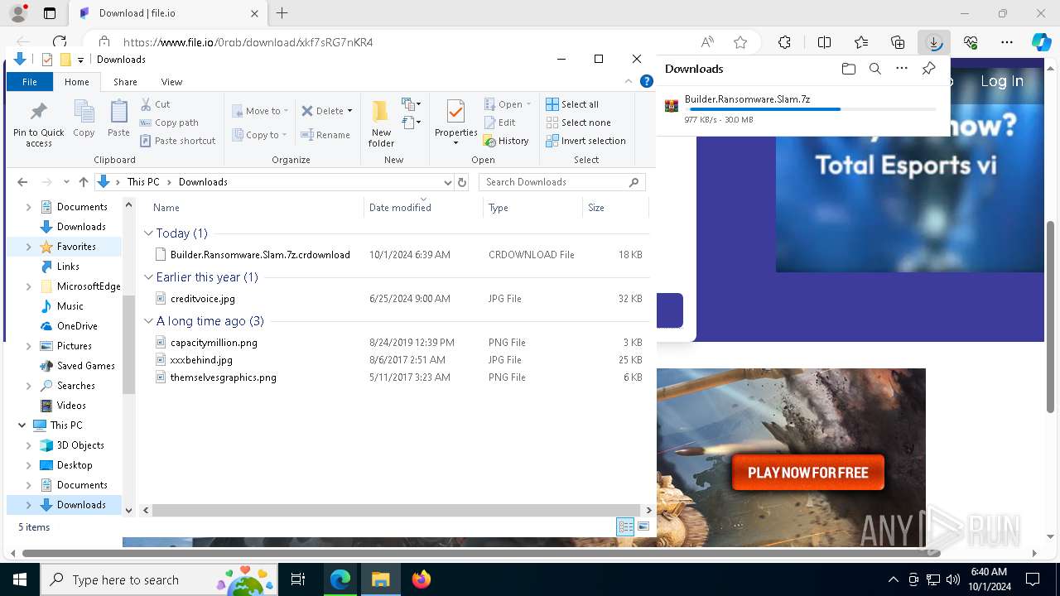Screen dimensions: 1060x596
Task: Open Edge Copilot icon
Action: tap(1040, 42)
